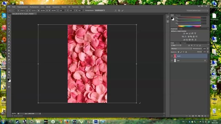This screenshot has width=221, height=124.
Task: Add a Levels adjustment
Action: pyautogui.click(x=187, y=34)
